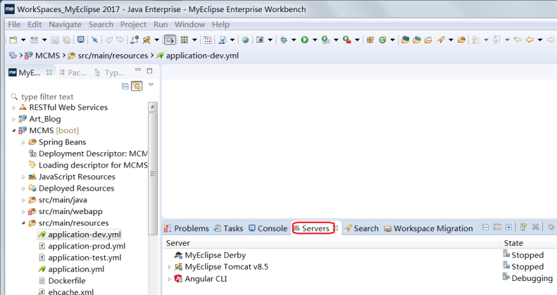Toggle Link with Editor in explorer

pos(137,86)
